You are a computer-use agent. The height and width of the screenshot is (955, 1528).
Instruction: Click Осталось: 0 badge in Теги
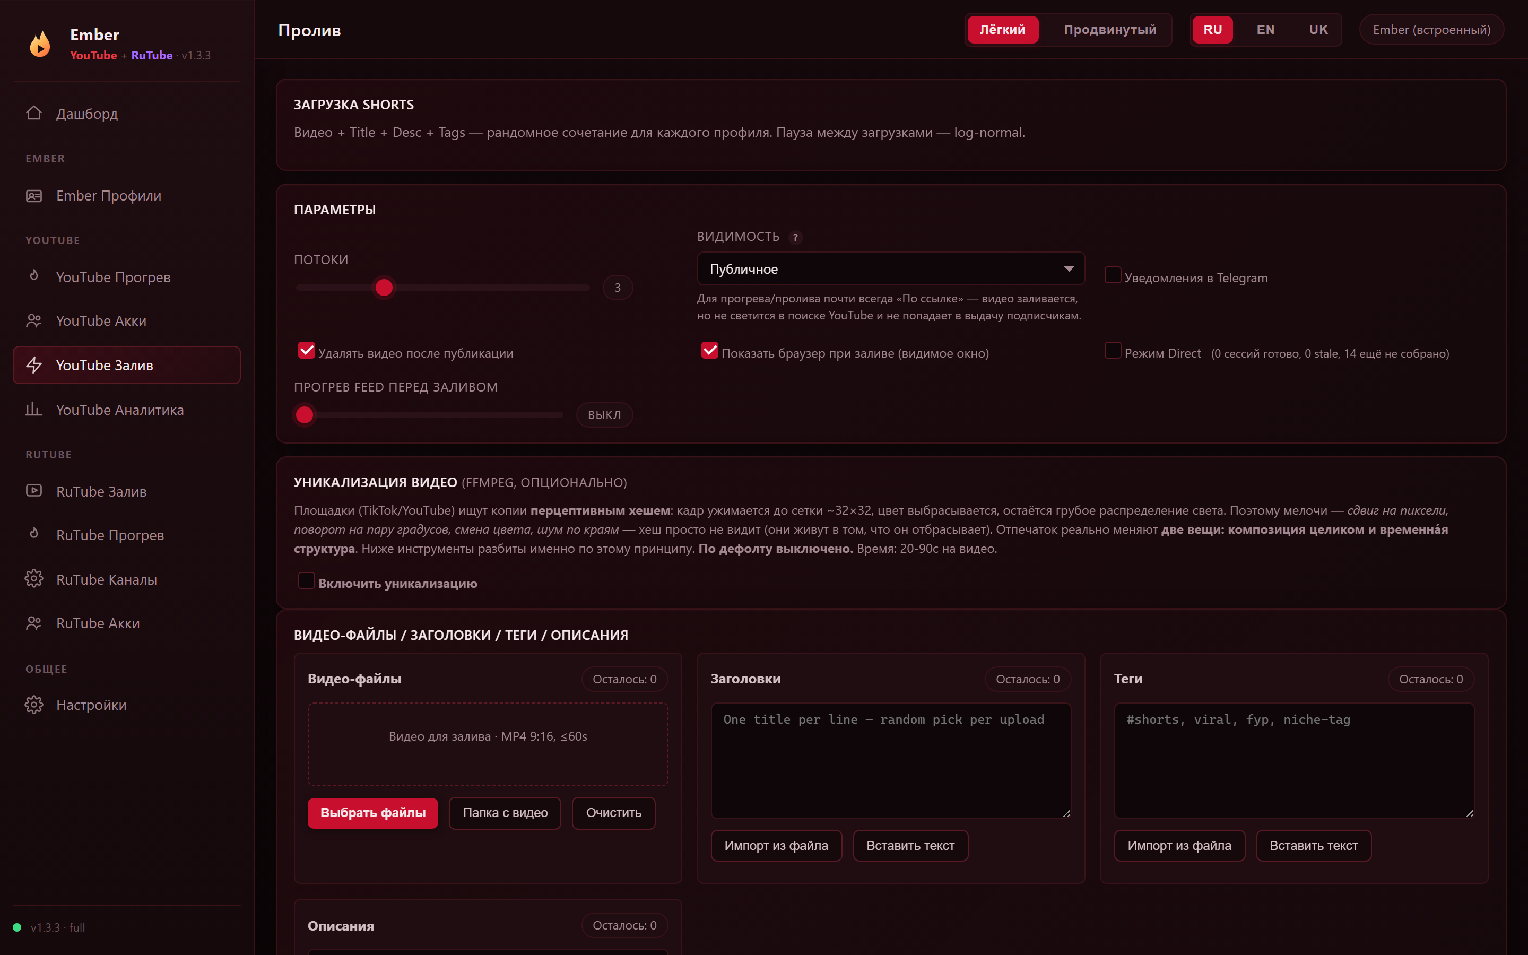pos(1431,679)
